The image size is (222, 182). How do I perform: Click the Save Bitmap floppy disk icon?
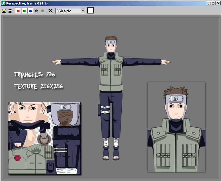click(4, 11)
